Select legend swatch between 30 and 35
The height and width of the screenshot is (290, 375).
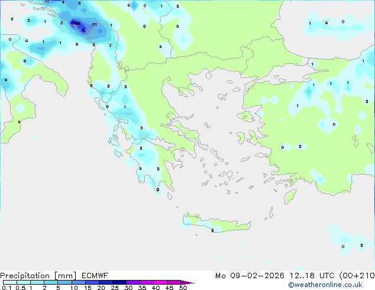(x=133, y=282)
